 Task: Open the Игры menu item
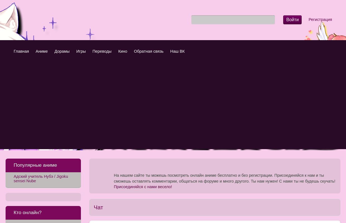[81, 51]
